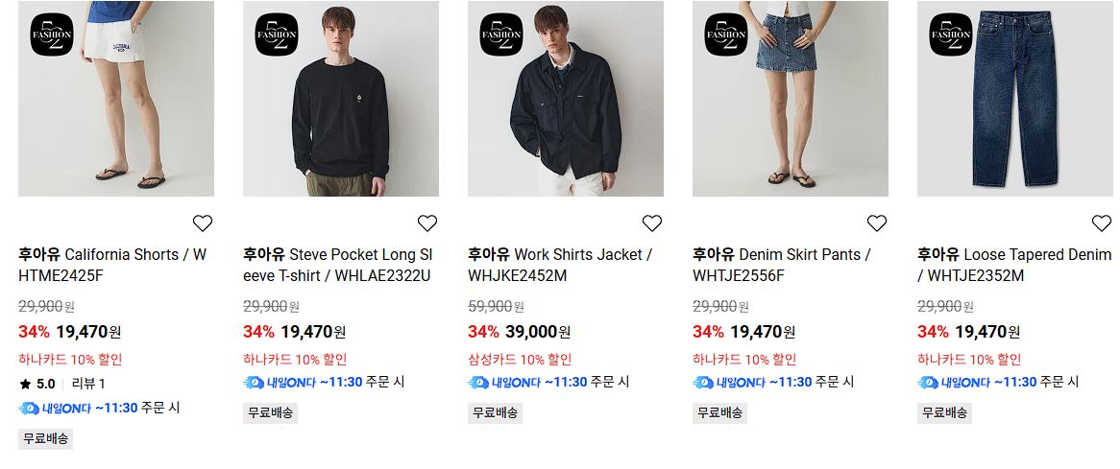Open Steve Pocket Long Sleeve T-shirt title link
The height and width of the screenshot is (469, 1120).
[338, 265]
